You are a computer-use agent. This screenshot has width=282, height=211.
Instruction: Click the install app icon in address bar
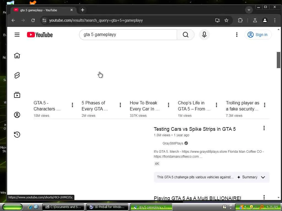tap(218, 20)
